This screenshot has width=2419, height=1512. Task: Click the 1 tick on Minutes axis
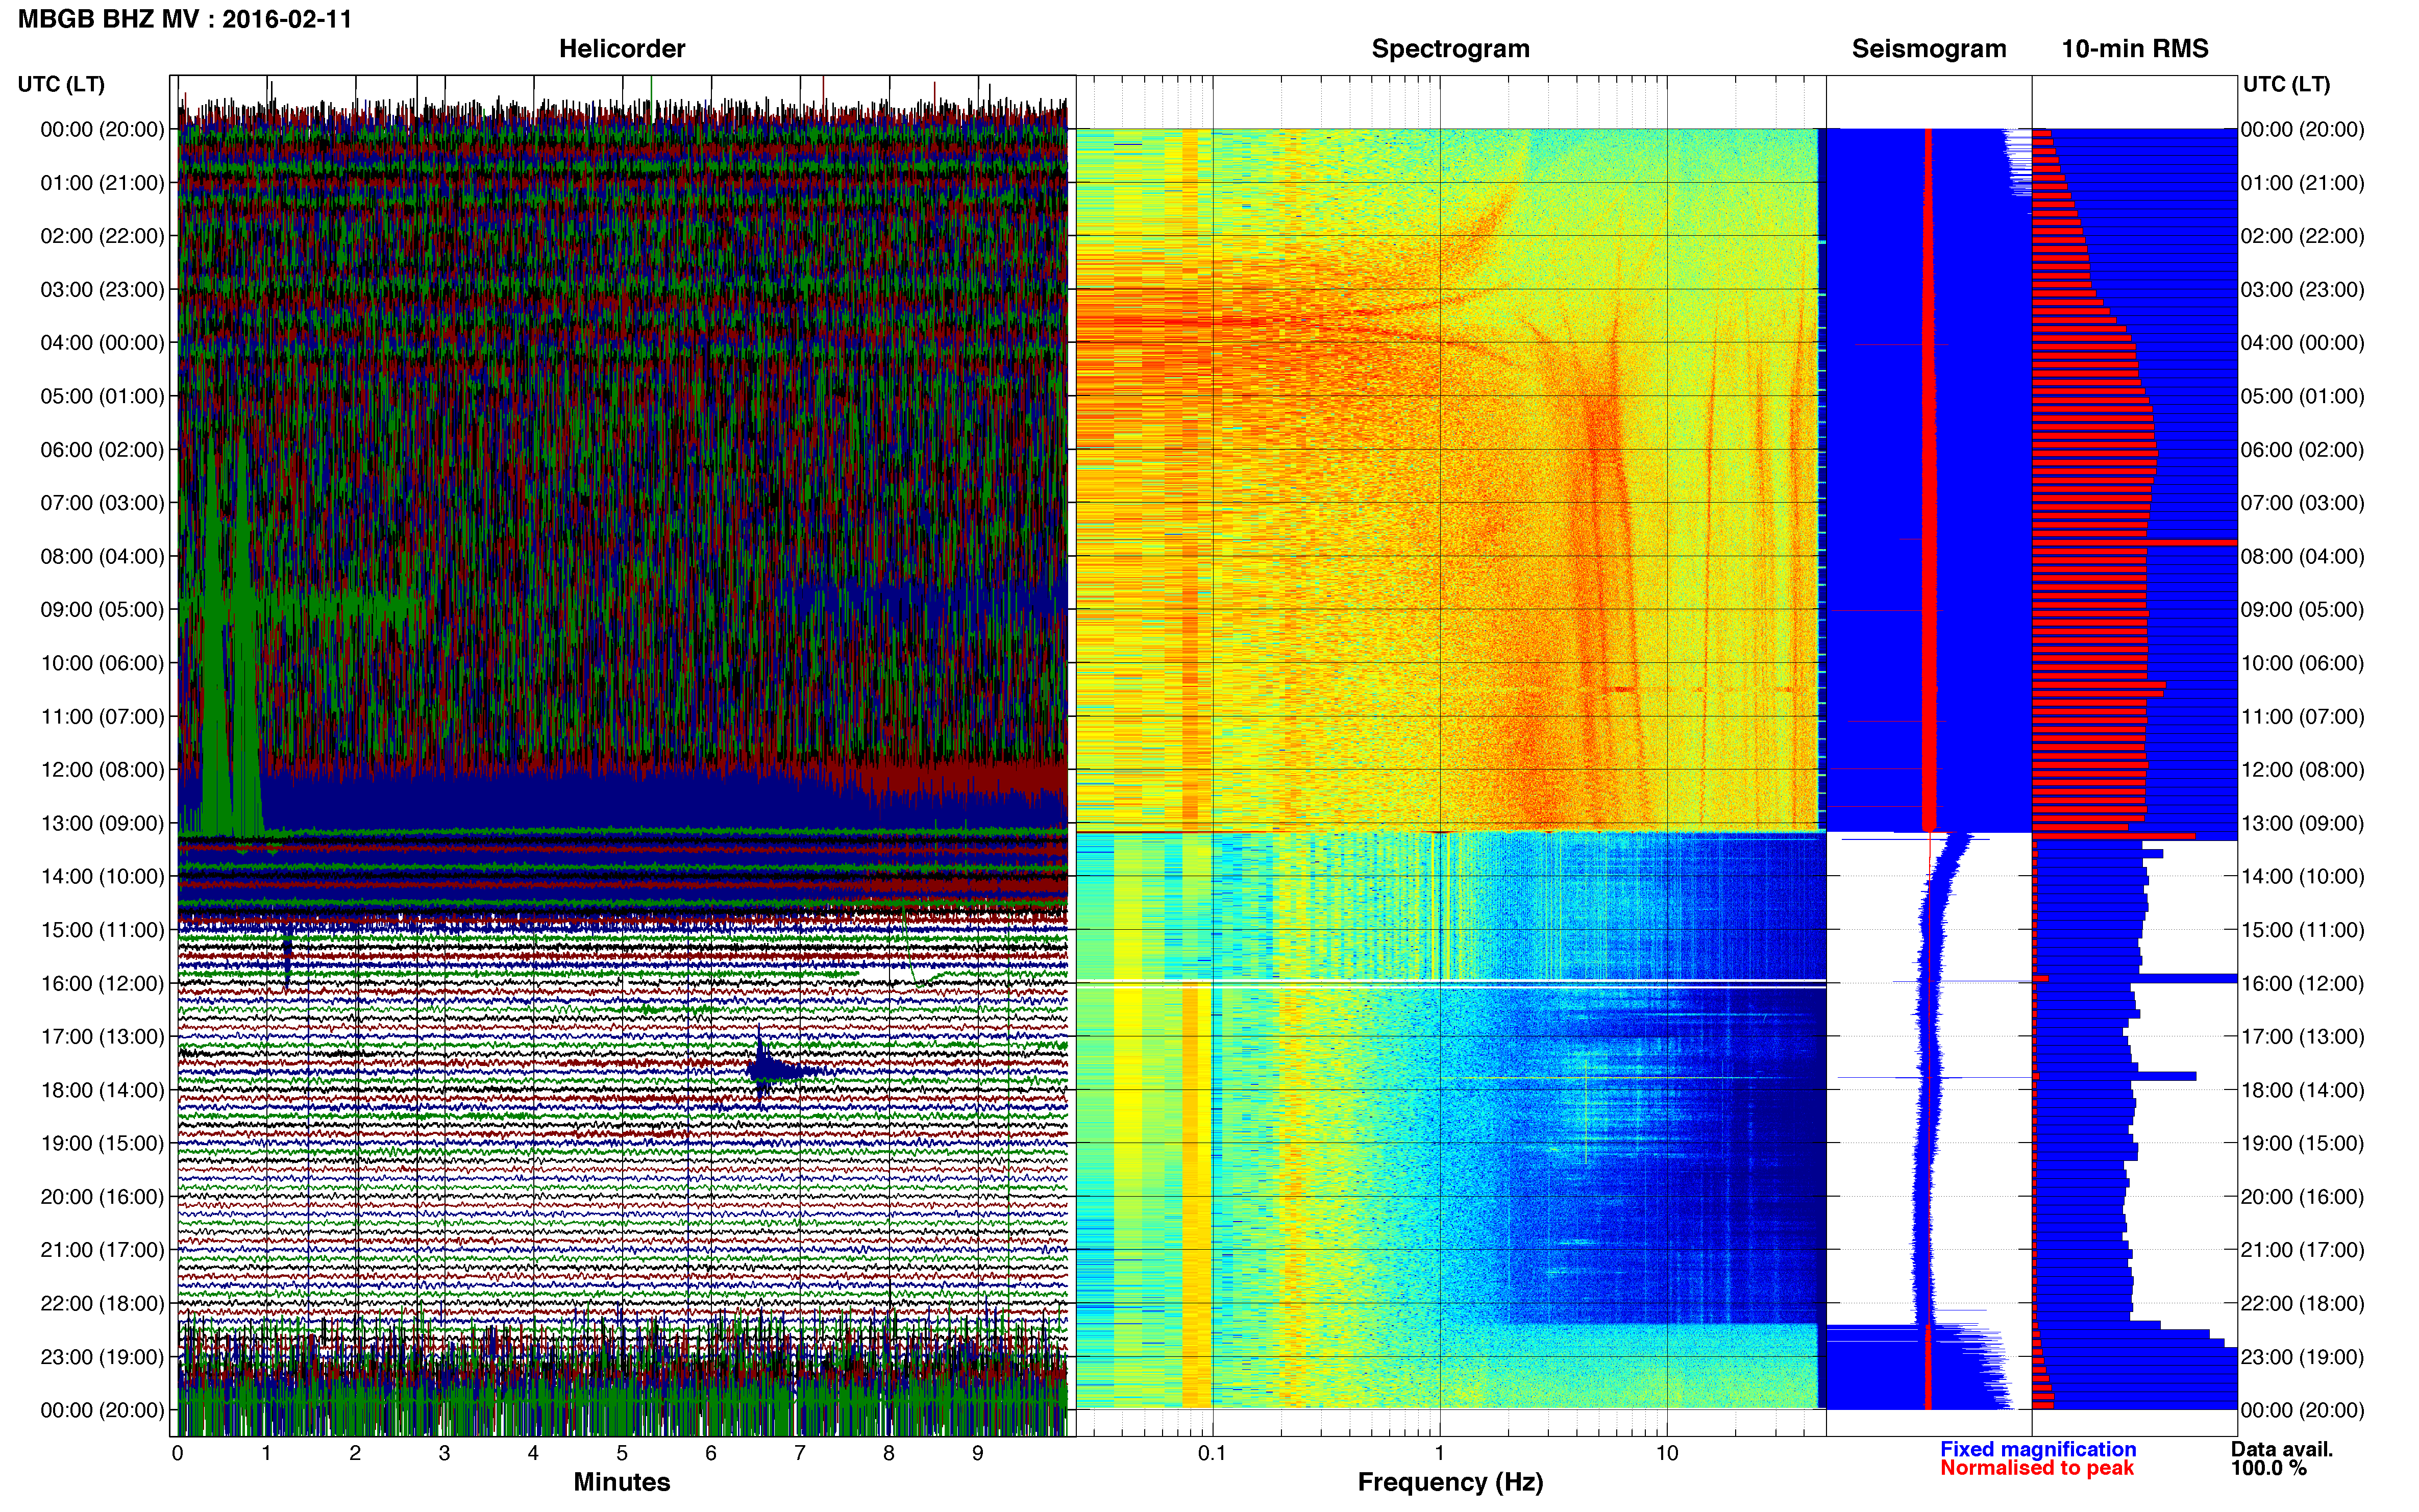[266, 1454]
